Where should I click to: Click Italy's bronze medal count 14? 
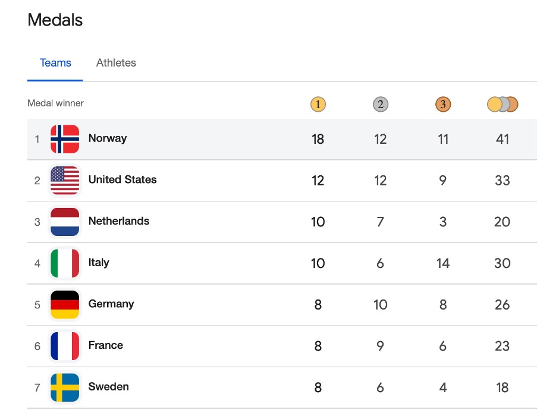[443, 263]
